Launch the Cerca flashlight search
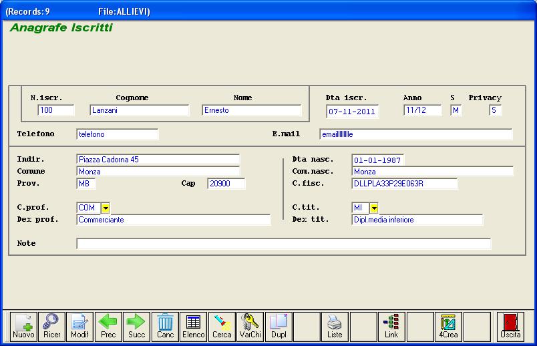Image resolution: width=537 pixels, height=346 pixels. point(222,327)
